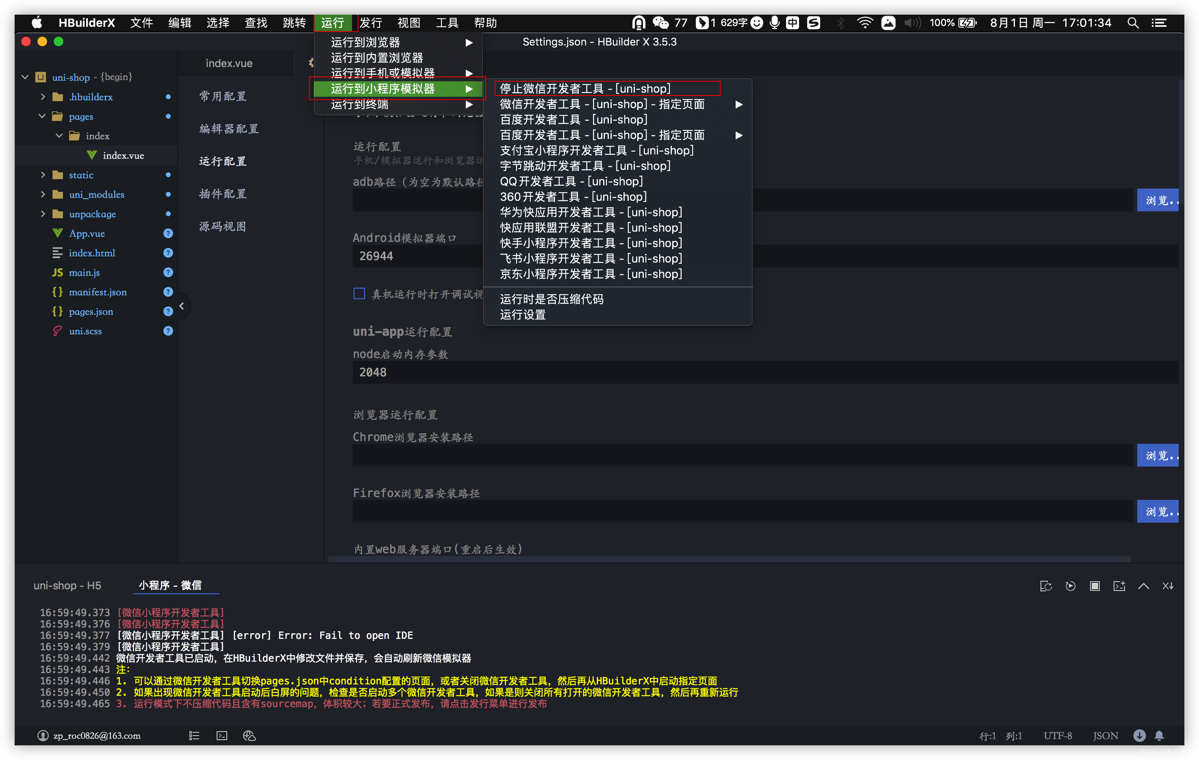Click the question badge beside manifest.json
The image size is (1199, 760).
(168, 292)
